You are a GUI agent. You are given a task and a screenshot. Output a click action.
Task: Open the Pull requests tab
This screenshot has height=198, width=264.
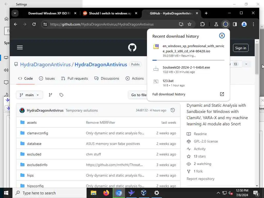(75, 78)
